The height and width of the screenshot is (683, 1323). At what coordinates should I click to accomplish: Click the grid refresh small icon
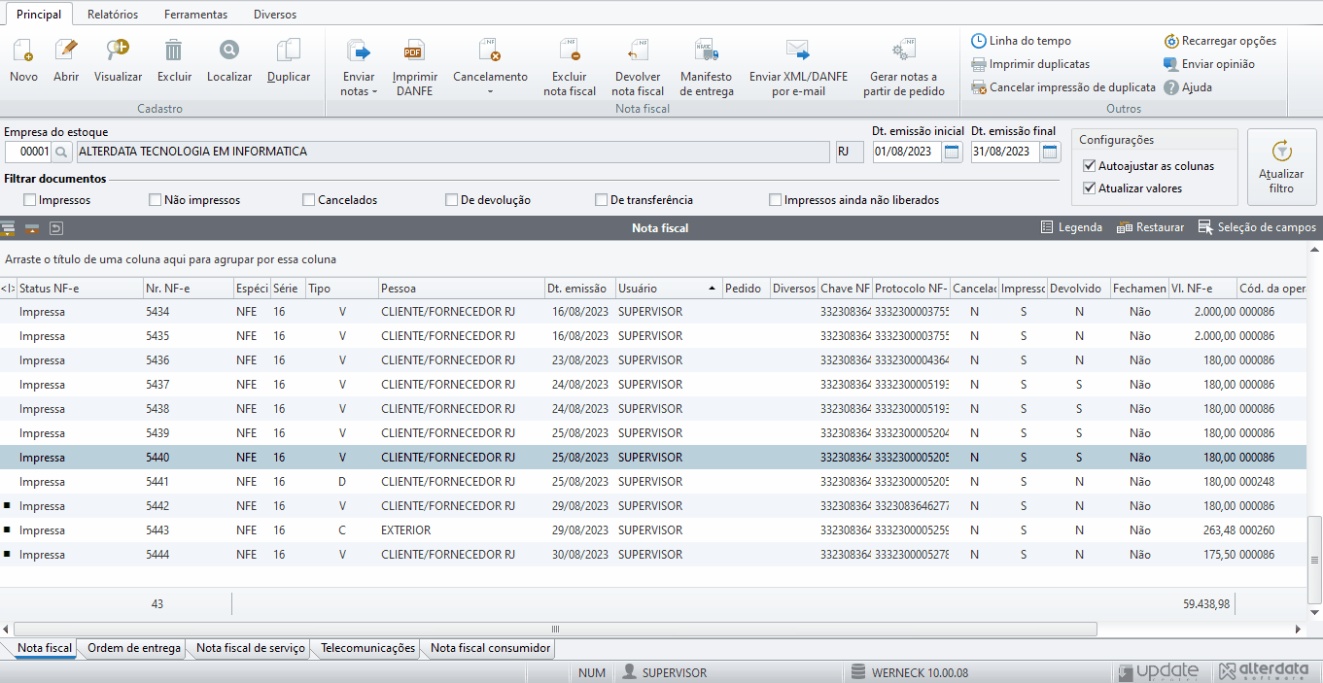56,227
